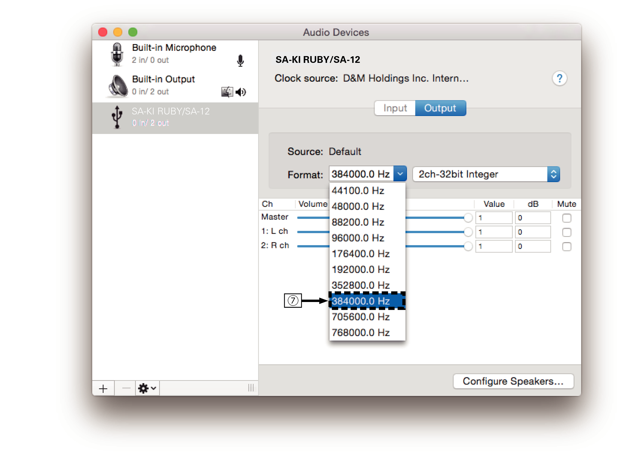Viewport: 623px width, 456px height.
Task: Switch to the Output tab
Action: 440,108
